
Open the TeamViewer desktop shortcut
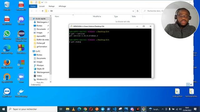7,93
